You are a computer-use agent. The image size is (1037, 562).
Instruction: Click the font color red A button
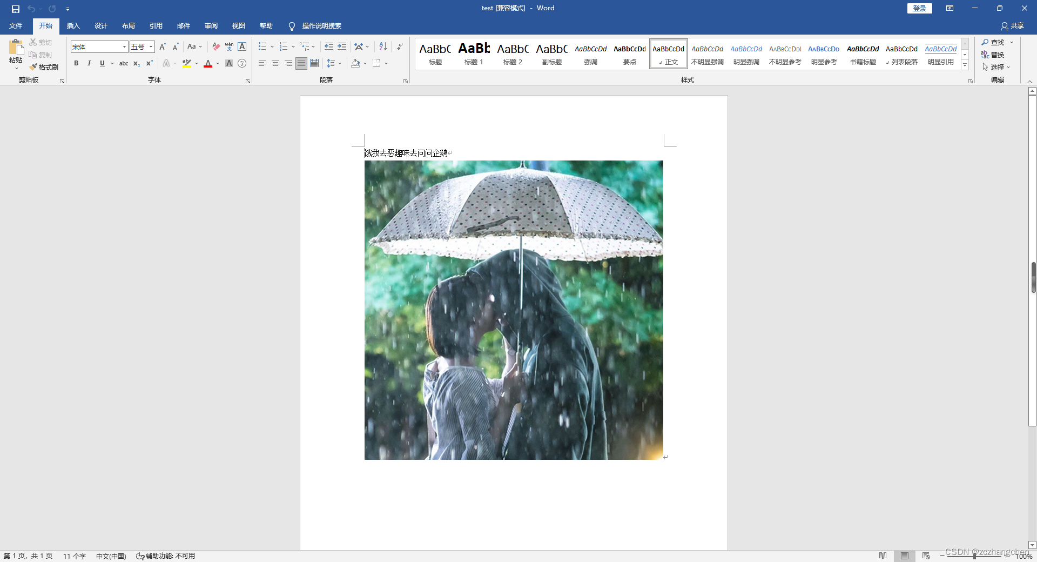tap(208, 63)
